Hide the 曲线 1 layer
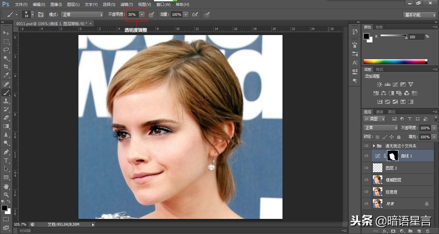This screenshot has width=439, height=234. pyautogui.click(x=366, y=156)
